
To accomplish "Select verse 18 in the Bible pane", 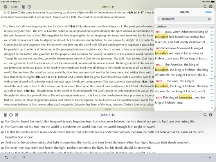I will (x=102, y=135).
